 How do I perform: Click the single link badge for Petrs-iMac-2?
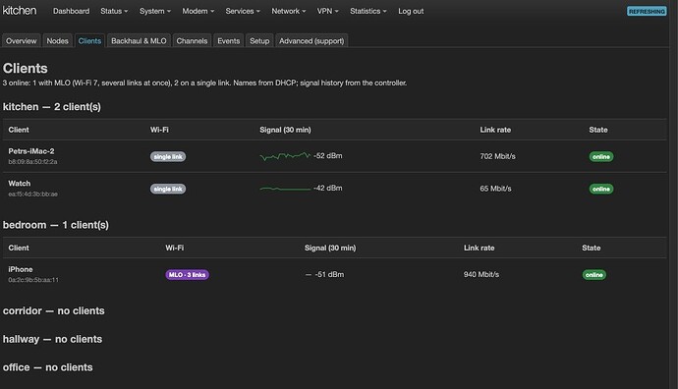click(168, 156)
